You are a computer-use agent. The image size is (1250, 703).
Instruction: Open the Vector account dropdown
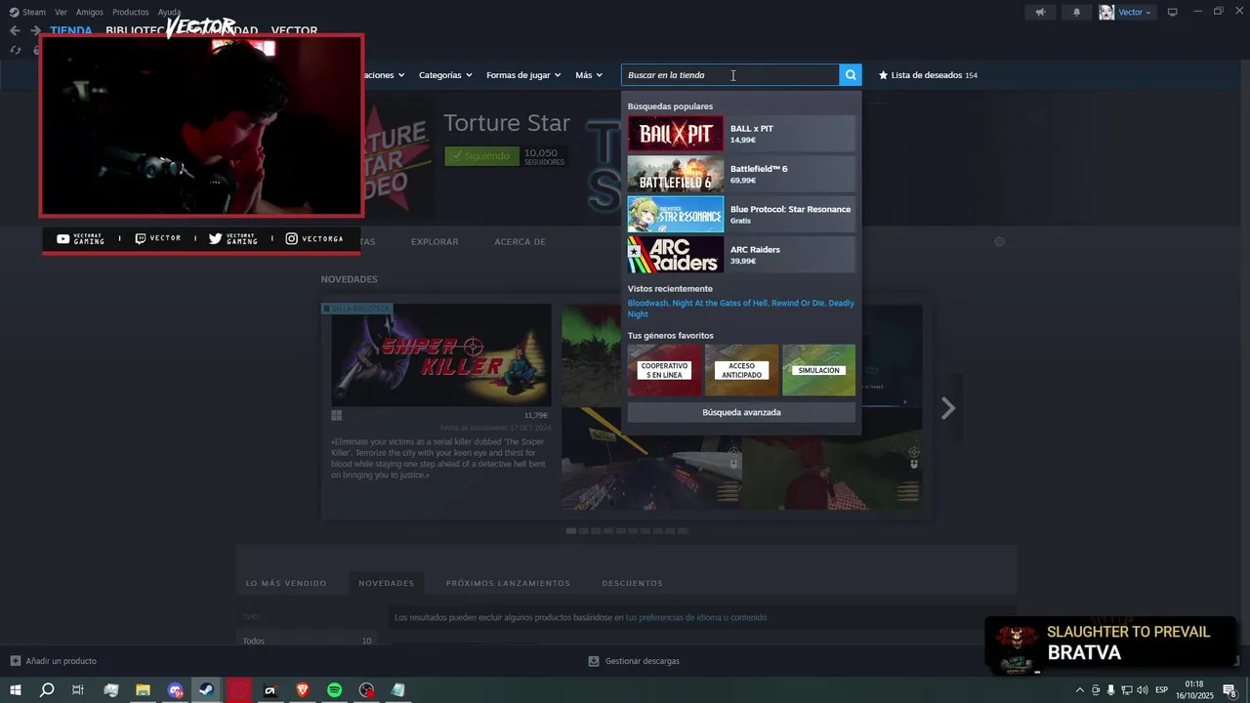1135,12
